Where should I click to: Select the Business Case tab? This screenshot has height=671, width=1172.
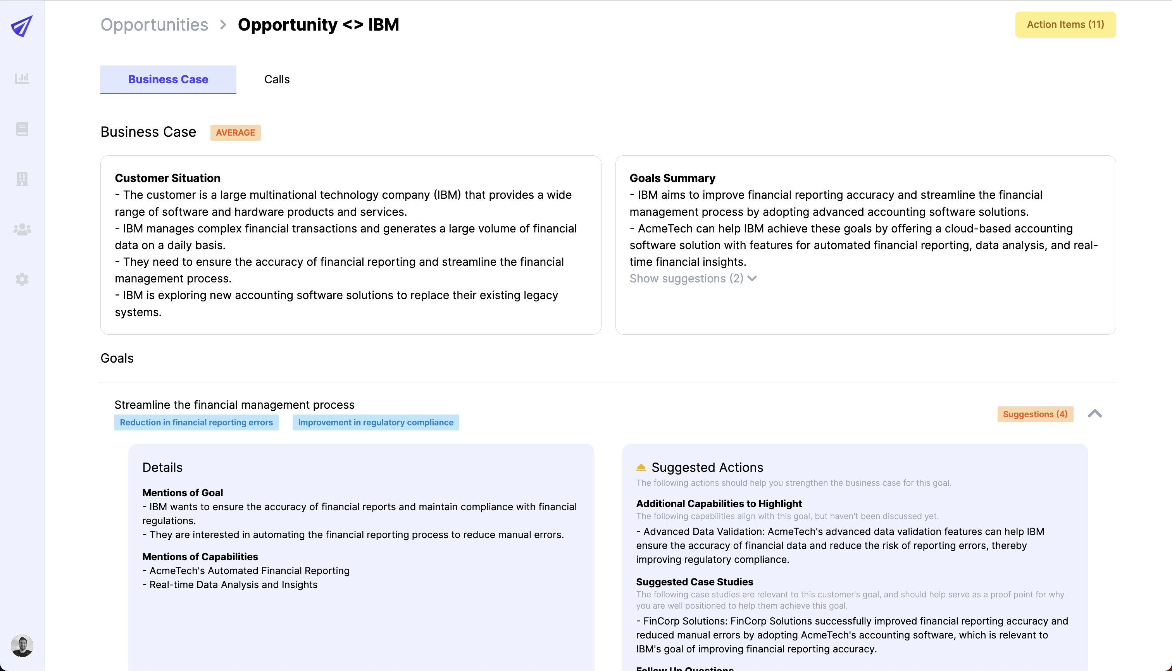(x=168, y=79)
